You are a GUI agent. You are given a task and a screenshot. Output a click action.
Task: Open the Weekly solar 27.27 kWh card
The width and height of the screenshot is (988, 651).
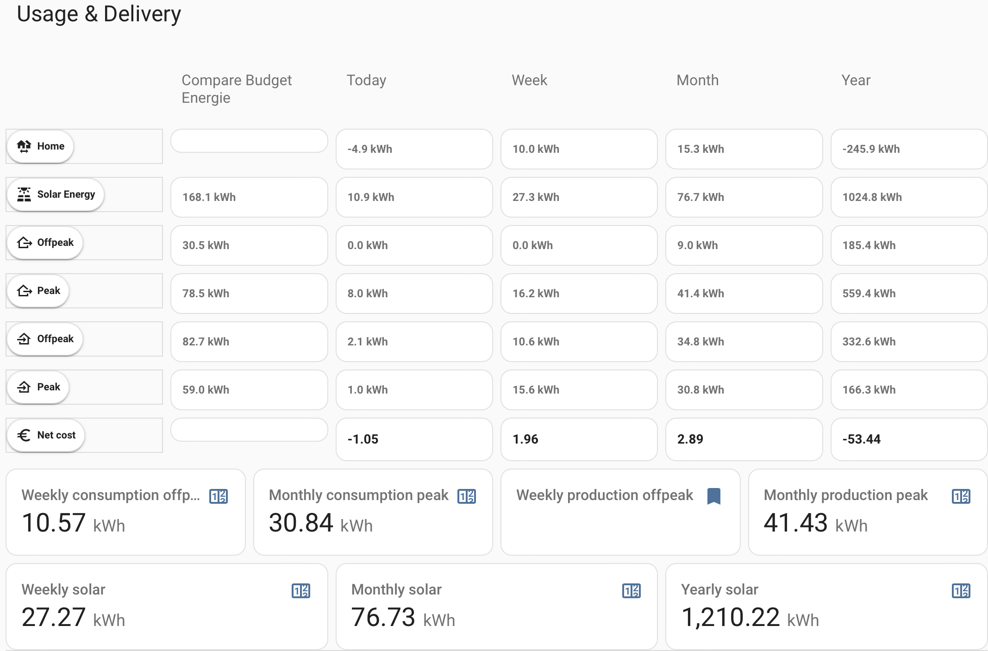click(167, 607)
